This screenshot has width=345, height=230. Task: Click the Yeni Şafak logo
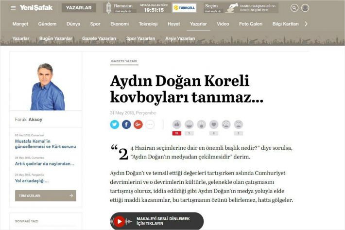(36, 8)
